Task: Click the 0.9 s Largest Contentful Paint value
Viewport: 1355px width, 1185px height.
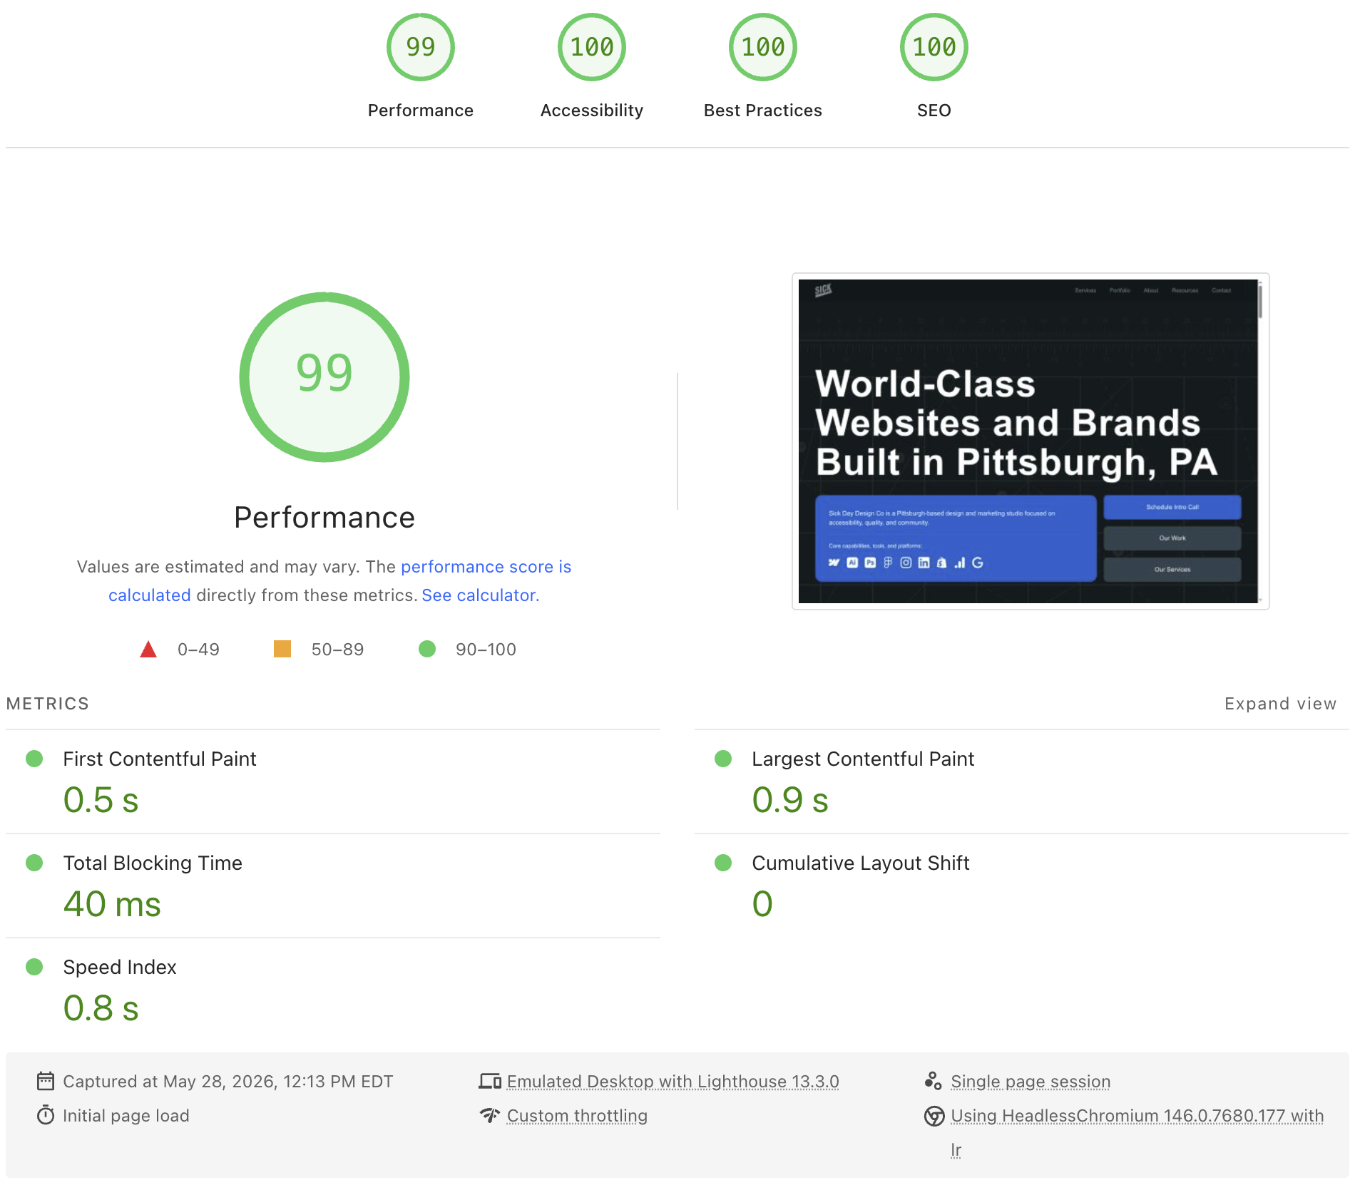Action: 790,800
